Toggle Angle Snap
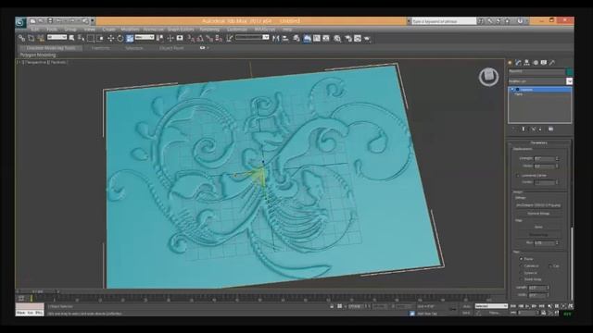This screenshot has height=333, width=593. pyautogui.click(x=200, y=38)
